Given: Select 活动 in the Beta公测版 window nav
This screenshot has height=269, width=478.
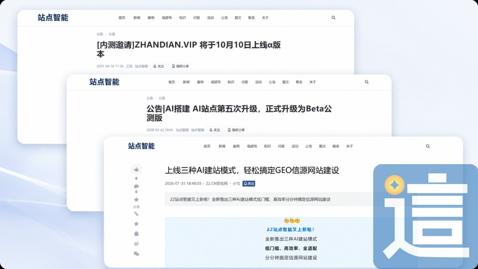Looking at the screenshot, I should pyautogui.click(x=258, y=82).
